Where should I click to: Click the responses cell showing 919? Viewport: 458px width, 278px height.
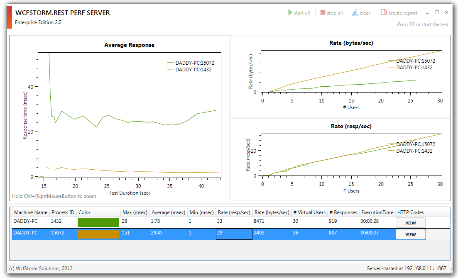coord(343,222)
